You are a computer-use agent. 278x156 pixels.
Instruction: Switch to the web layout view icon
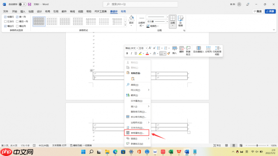point(241,145)
